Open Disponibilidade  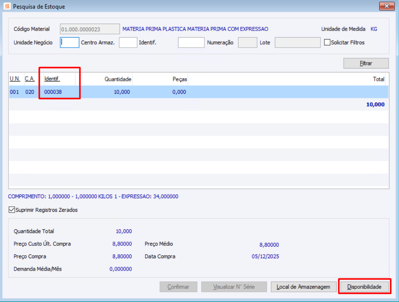point(365,287)
